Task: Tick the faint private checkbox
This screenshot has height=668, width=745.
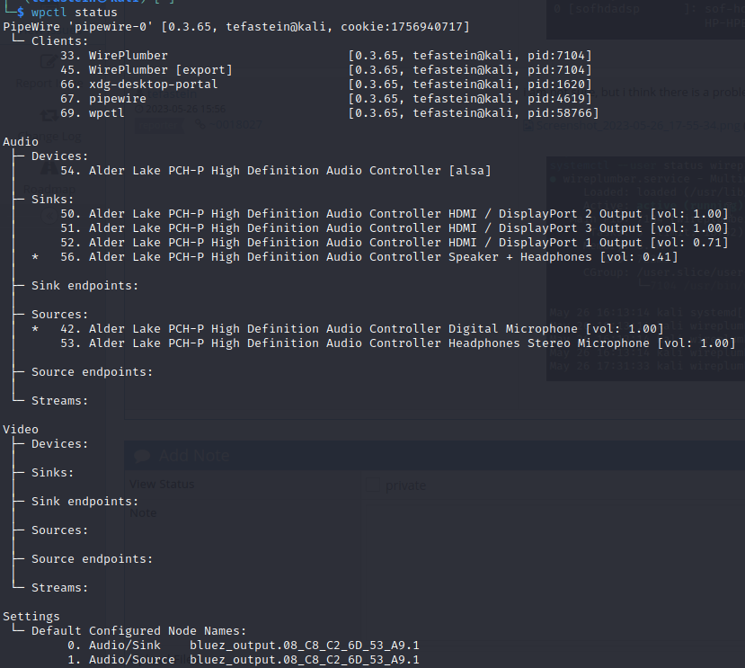Action: [x=372, y=486]
